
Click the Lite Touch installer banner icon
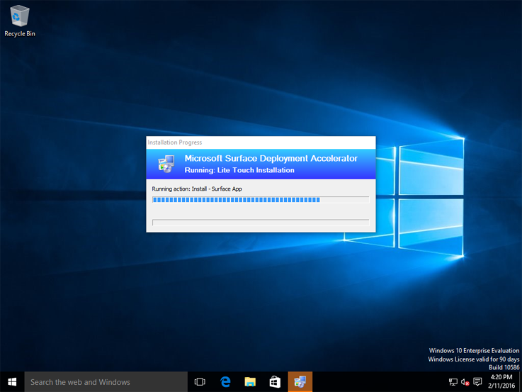(x=166, y=164)
